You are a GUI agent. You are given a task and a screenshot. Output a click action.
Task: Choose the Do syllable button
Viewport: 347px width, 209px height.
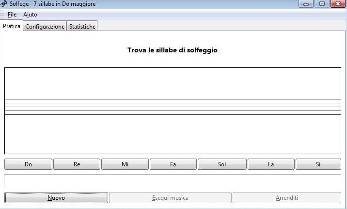28,164
